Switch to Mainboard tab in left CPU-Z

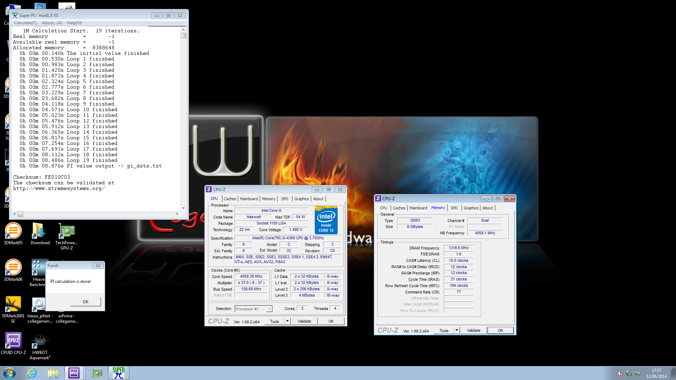[249, 199]
